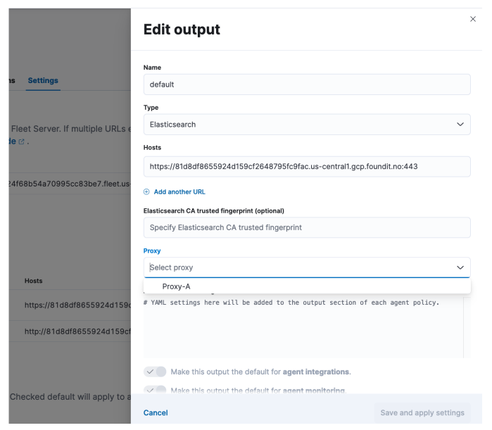
Task: Toggle default output for agent monitoring
Action: (155, 390)
